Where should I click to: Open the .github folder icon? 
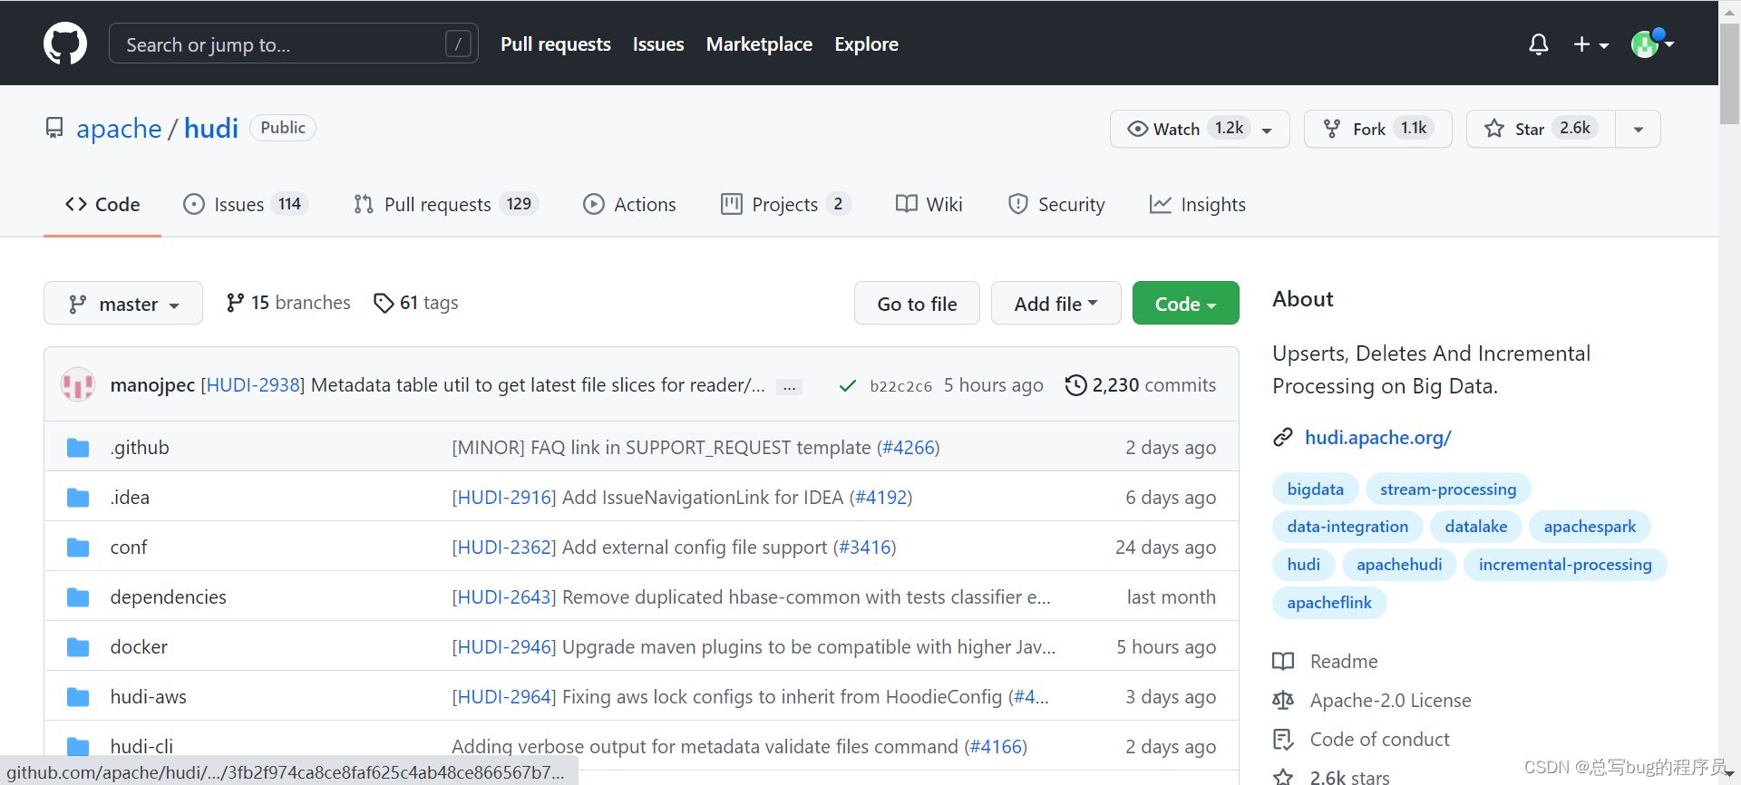coord(78,448)
